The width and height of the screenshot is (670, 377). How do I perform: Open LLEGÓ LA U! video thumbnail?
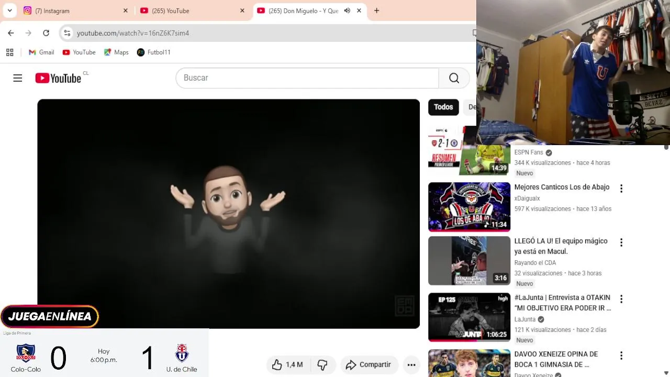[469, 261]
